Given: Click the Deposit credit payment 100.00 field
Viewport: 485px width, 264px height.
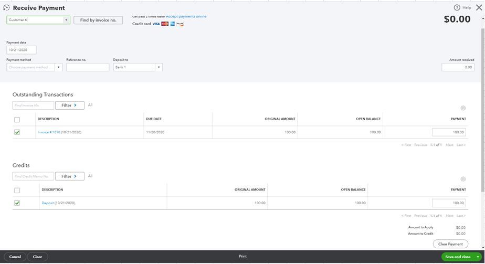Looking at the screenshot, I should tap(449, 203).
